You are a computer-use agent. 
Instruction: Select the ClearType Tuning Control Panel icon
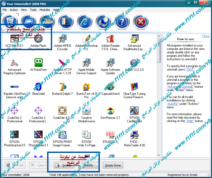pyautogui.click(x=134, y=87)
